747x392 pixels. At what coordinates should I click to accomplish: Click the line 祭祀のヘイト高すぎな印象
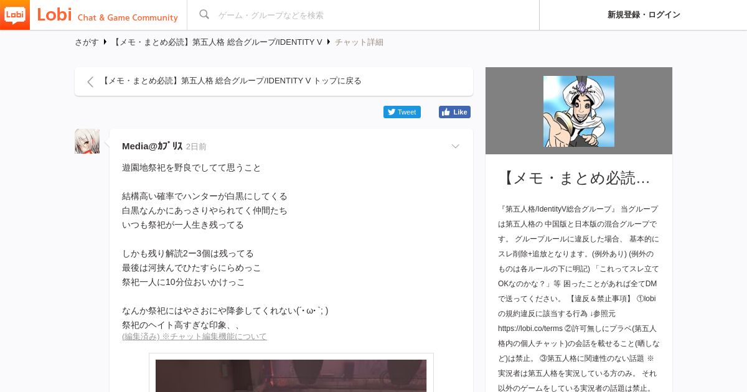[x=181, y=325]
